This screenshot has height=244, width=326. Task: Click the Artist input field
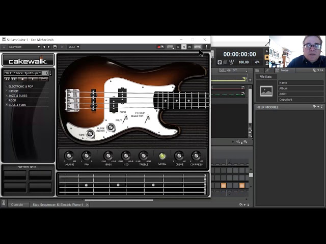301,94
